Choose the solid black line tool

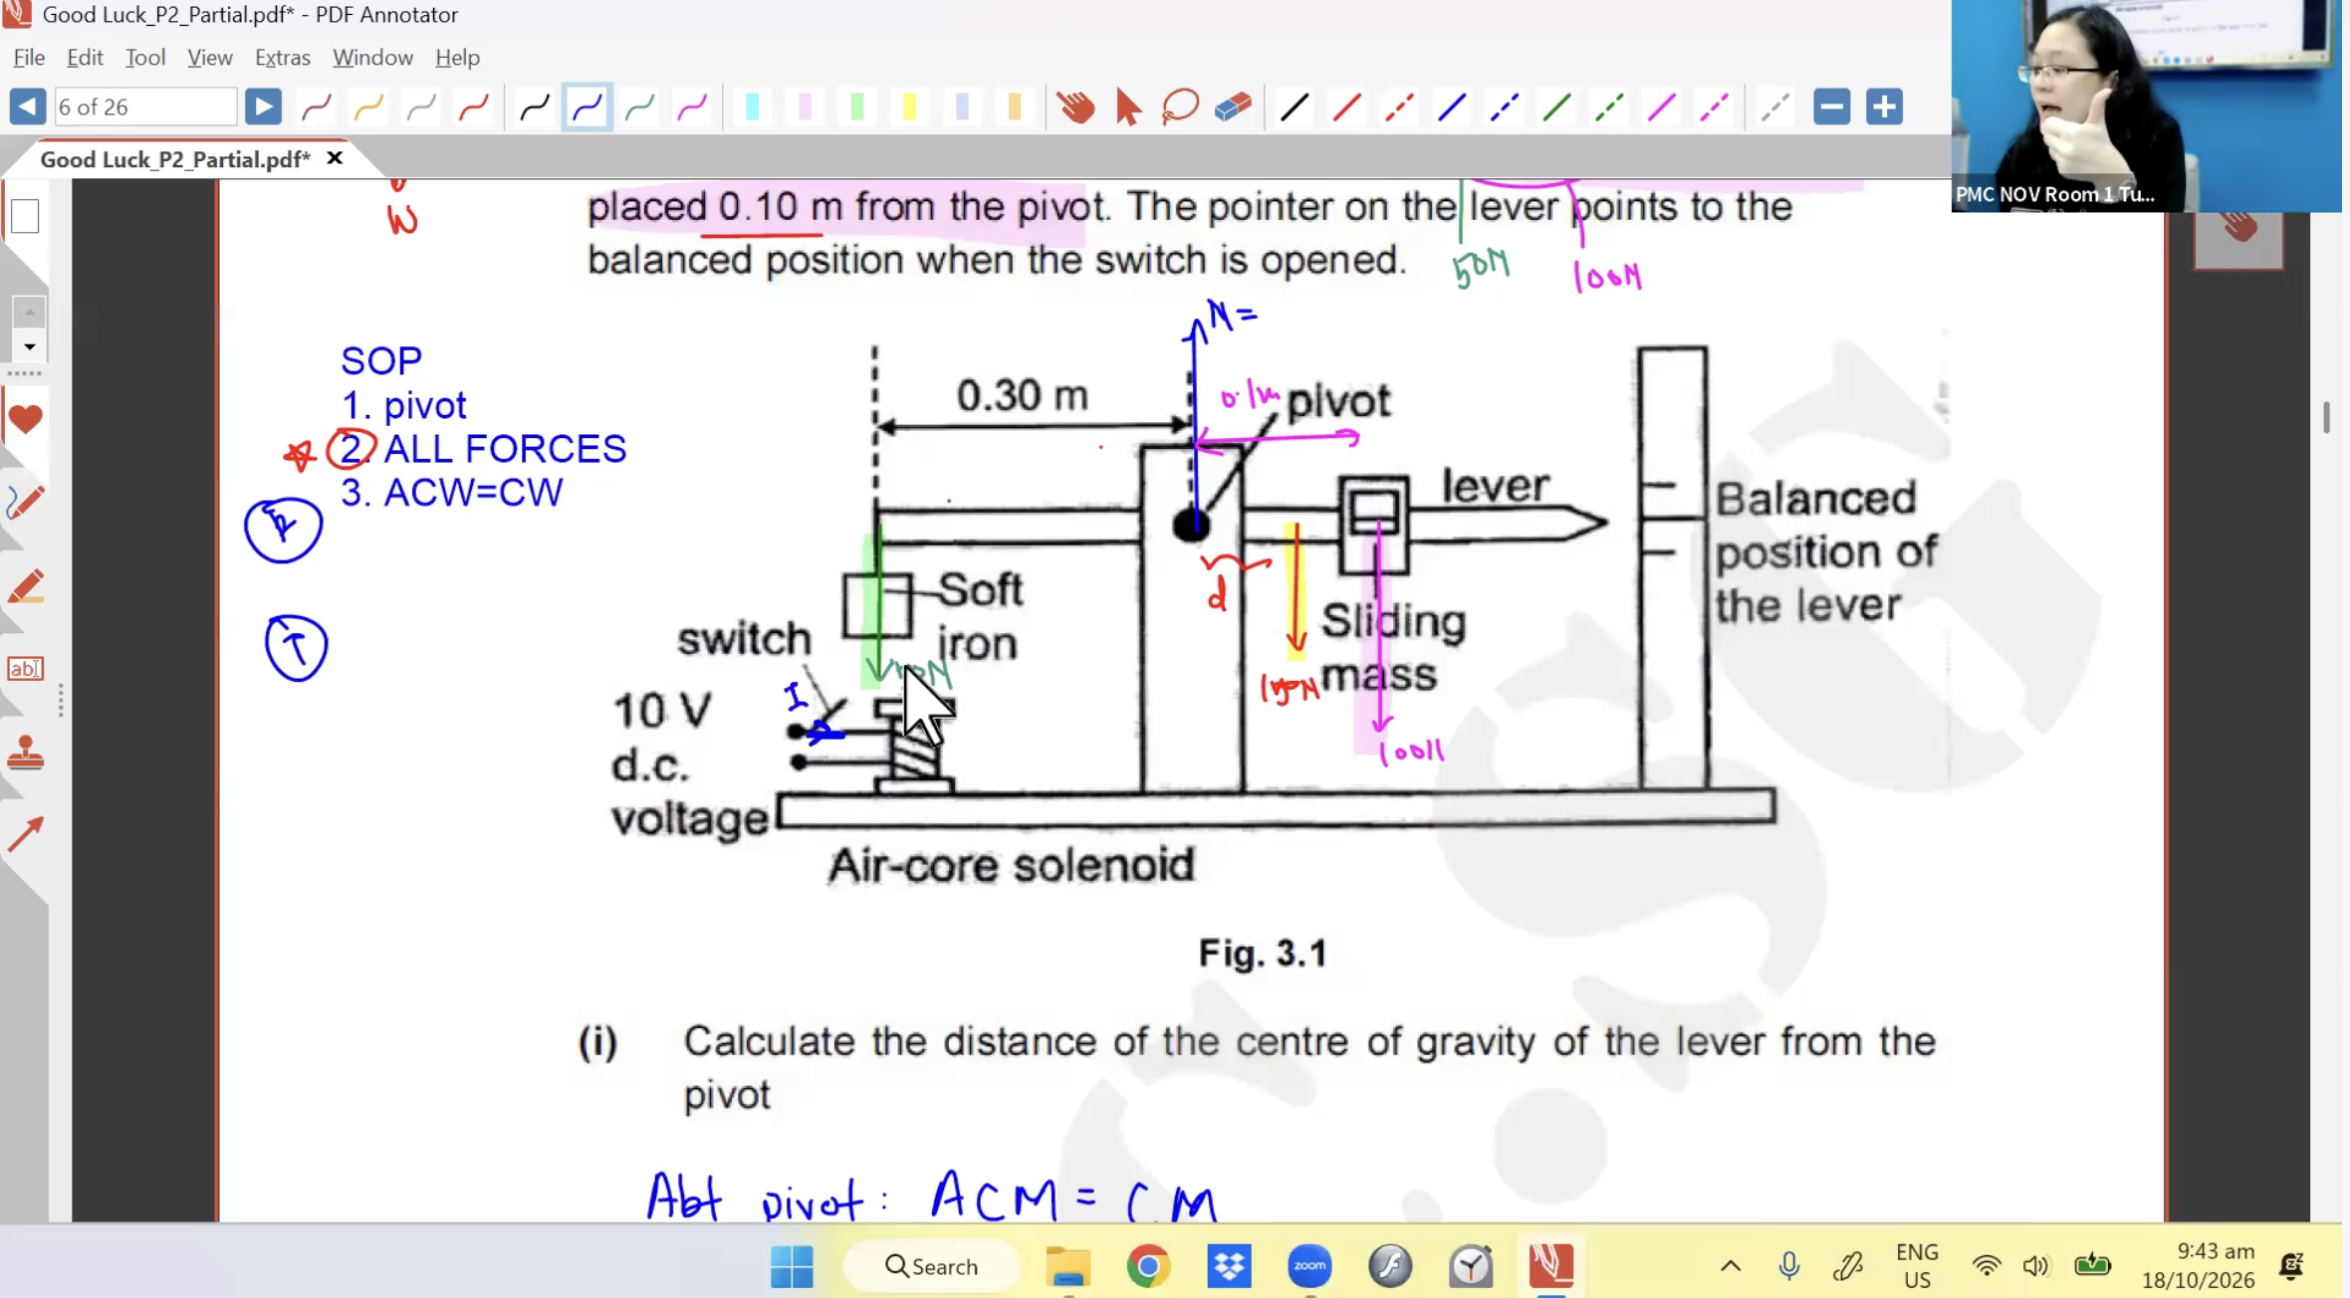pyautogui.click(x=1293, y=107)
